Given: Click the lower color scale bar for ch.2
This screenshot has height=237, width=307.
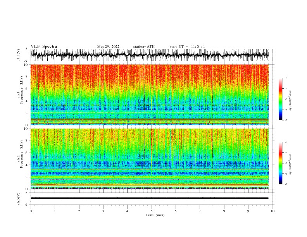Looking at the screenshot, I should [x=280, y=163].
